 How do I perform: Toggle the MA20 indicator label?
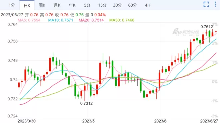91,20
